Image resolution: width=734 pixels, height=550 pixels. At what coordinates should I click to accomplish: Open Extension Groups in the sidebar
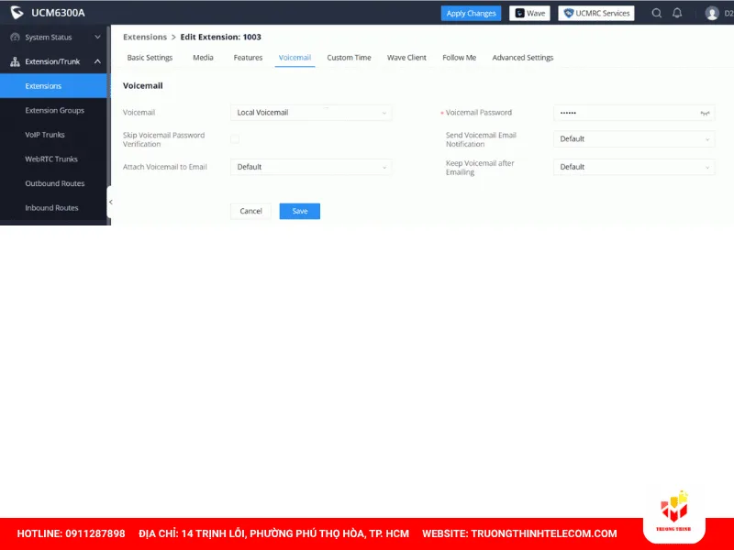click(53, 110)
